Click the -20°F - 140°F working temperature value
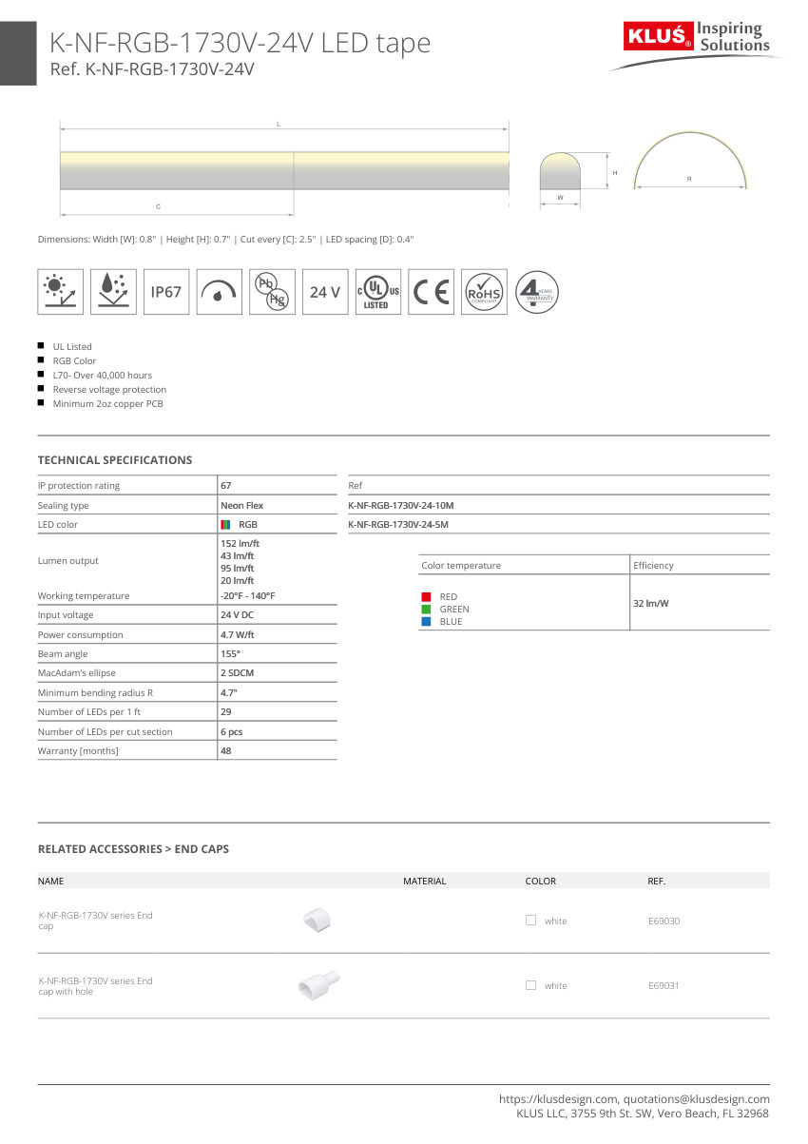Screen dimensions: 808x1144 247,596
